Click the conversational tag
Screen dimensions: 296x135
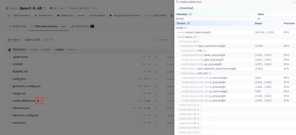[x=97, y=15]
